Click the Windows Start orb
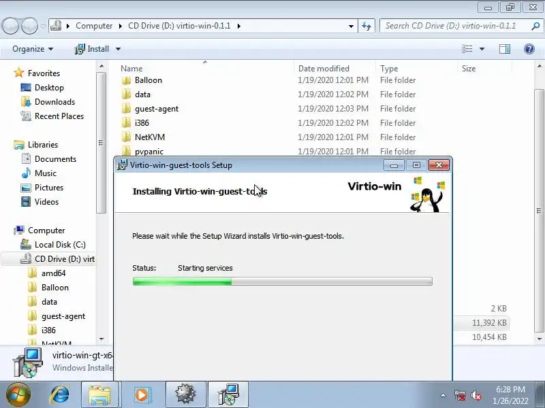The height and width of the screenshot is (408, 545). coord(18,395)
